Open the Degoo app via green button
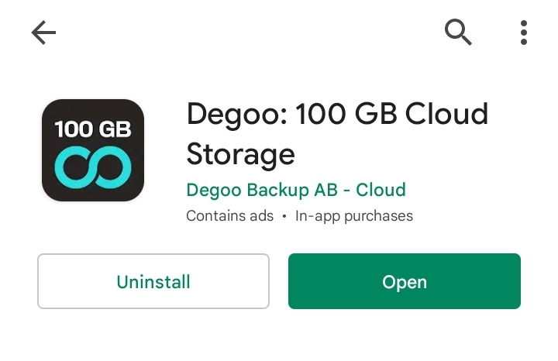The width and height of the screenshot is (558, 361). [405, 281]
